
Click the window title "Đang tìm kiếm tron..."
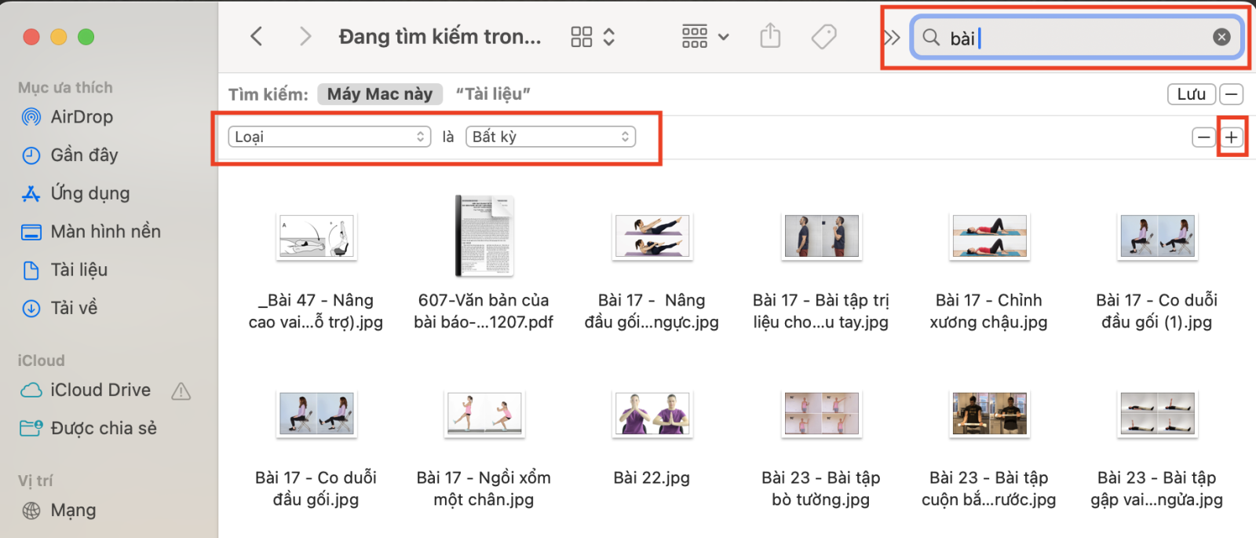tap(440, 37)
